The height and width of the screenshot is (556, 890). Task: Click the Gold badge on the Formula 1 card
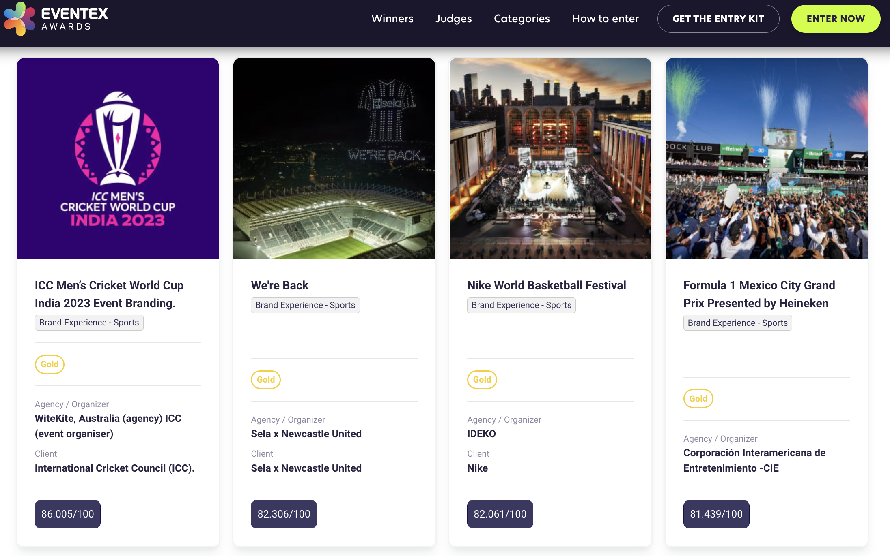pos(698,399)
